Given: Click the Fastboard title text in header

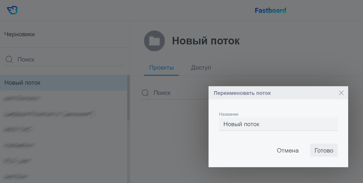Looking at the screenshot, I should pyautogui.click(x=270, y=11).
